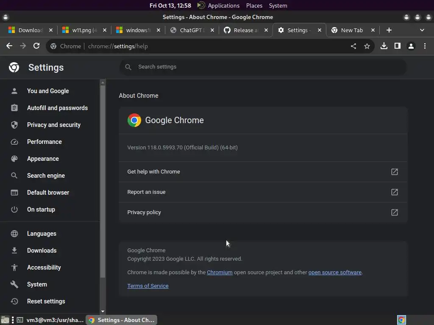Click the Chrome logo beside Settings title
434x325 pixels.
14,67
